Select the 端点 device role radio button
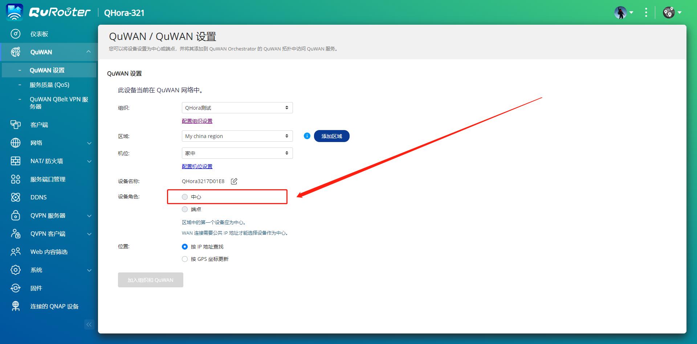Image resolution: width=697 pixels, height=344 pixels. click(x=185, y=209)
